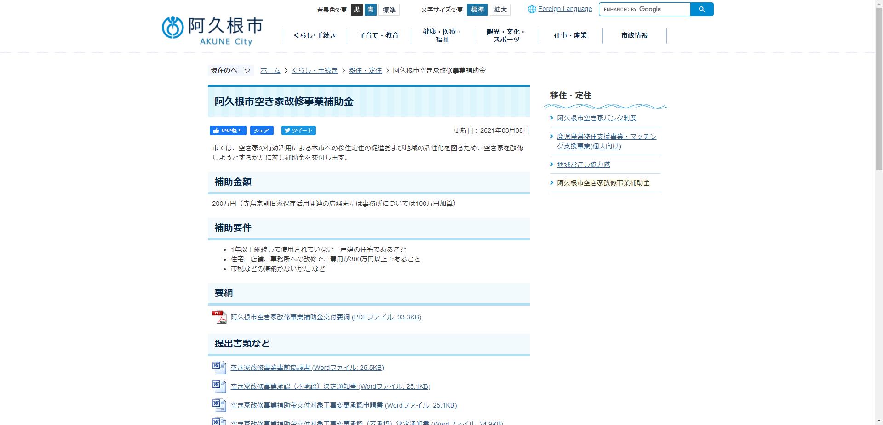Select the Twitter ツイート share icon
The image size is (883, 425).
pos(287,130)
